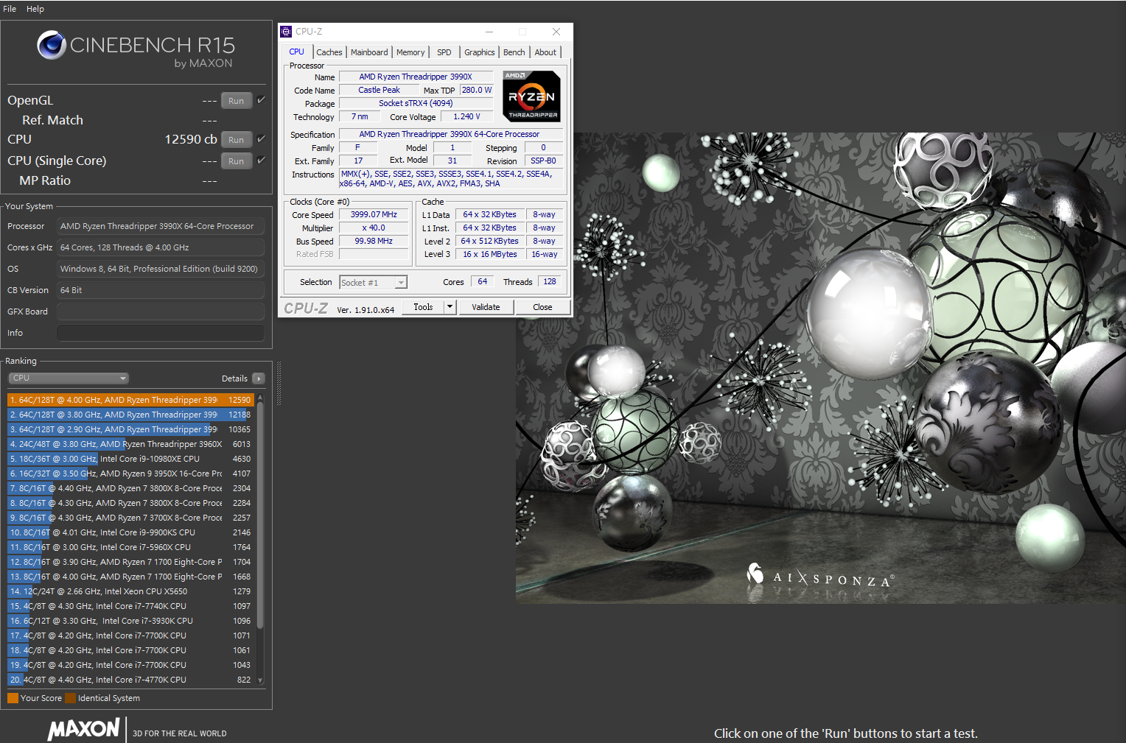Select the Core i9-9900KS ranking row
Image resolution: width=1126 pixels, height=743 pixels.
pyautogui.click(x=130, y=532)
